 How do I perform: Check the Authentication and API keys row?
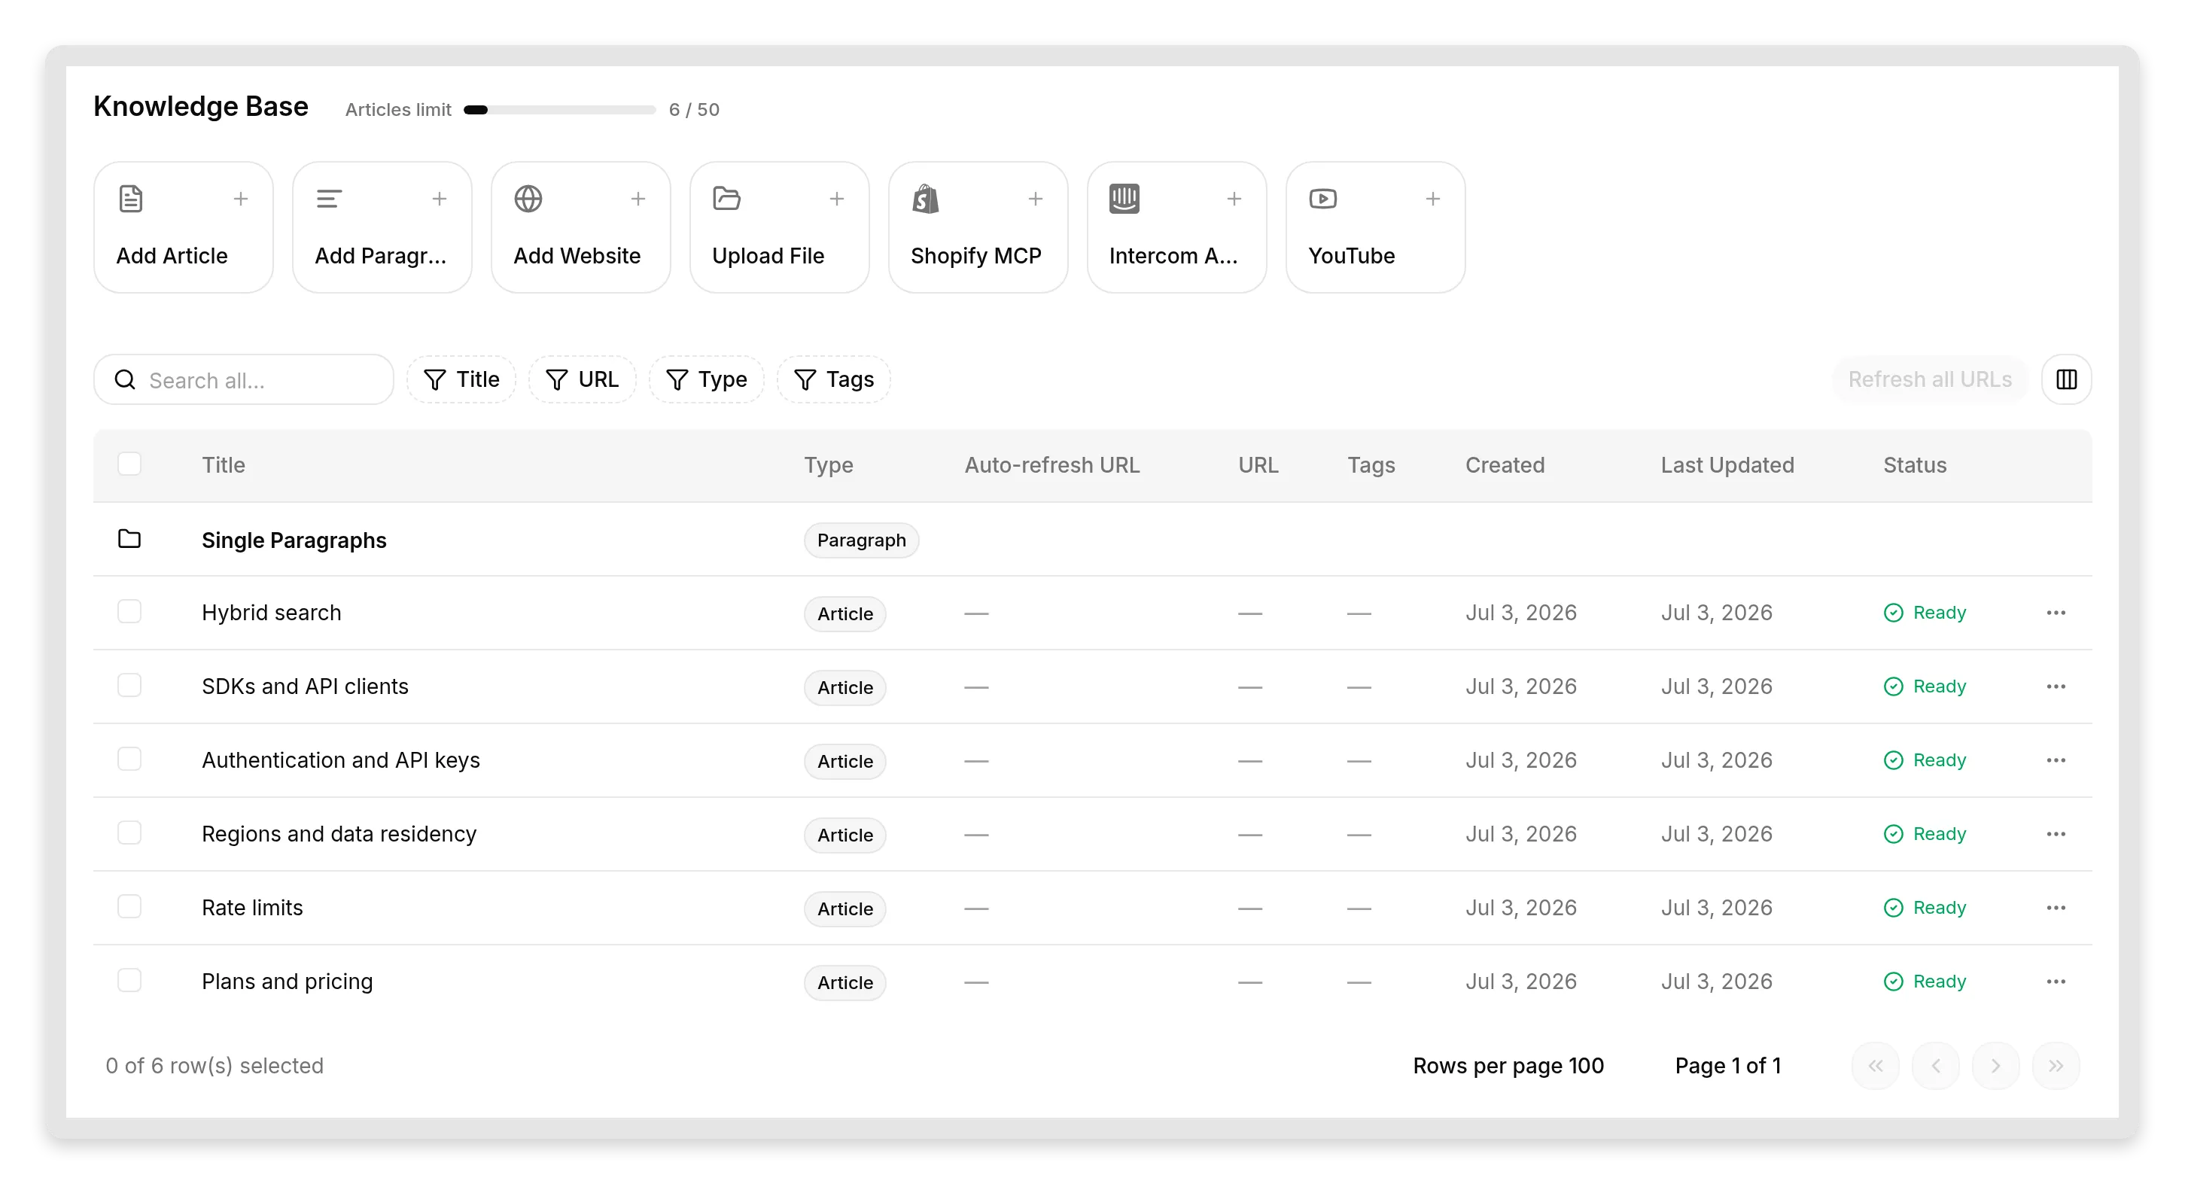[x=129, y=759]
